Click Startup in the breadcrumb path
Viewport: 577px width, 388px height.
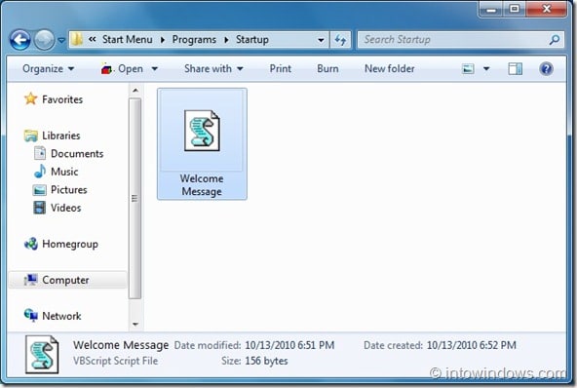tap(252, 39)
